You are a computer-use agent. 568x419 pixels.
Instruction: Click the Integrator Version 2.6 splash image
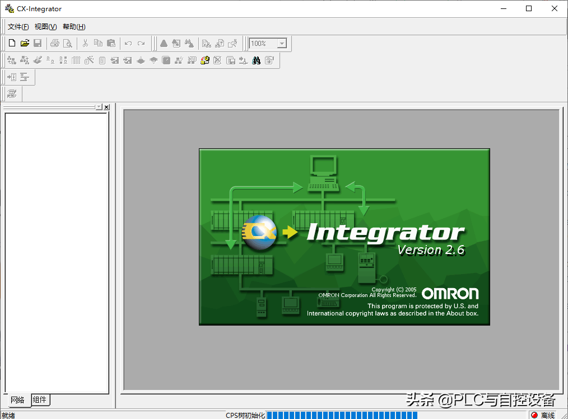tap(344, 236)
